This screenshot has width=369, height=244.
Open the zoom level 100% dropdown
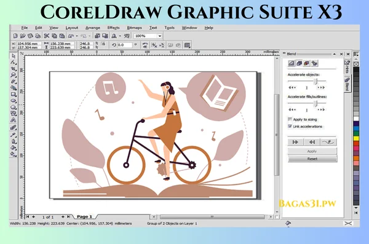pyautogui.click(x=159, y=36)
